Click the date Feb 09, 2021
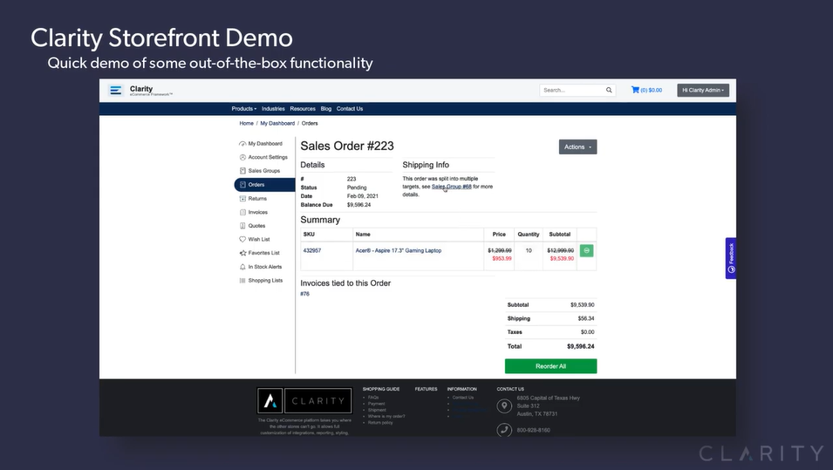The height and width of the screenshot is (470, 833). [363, 196]
